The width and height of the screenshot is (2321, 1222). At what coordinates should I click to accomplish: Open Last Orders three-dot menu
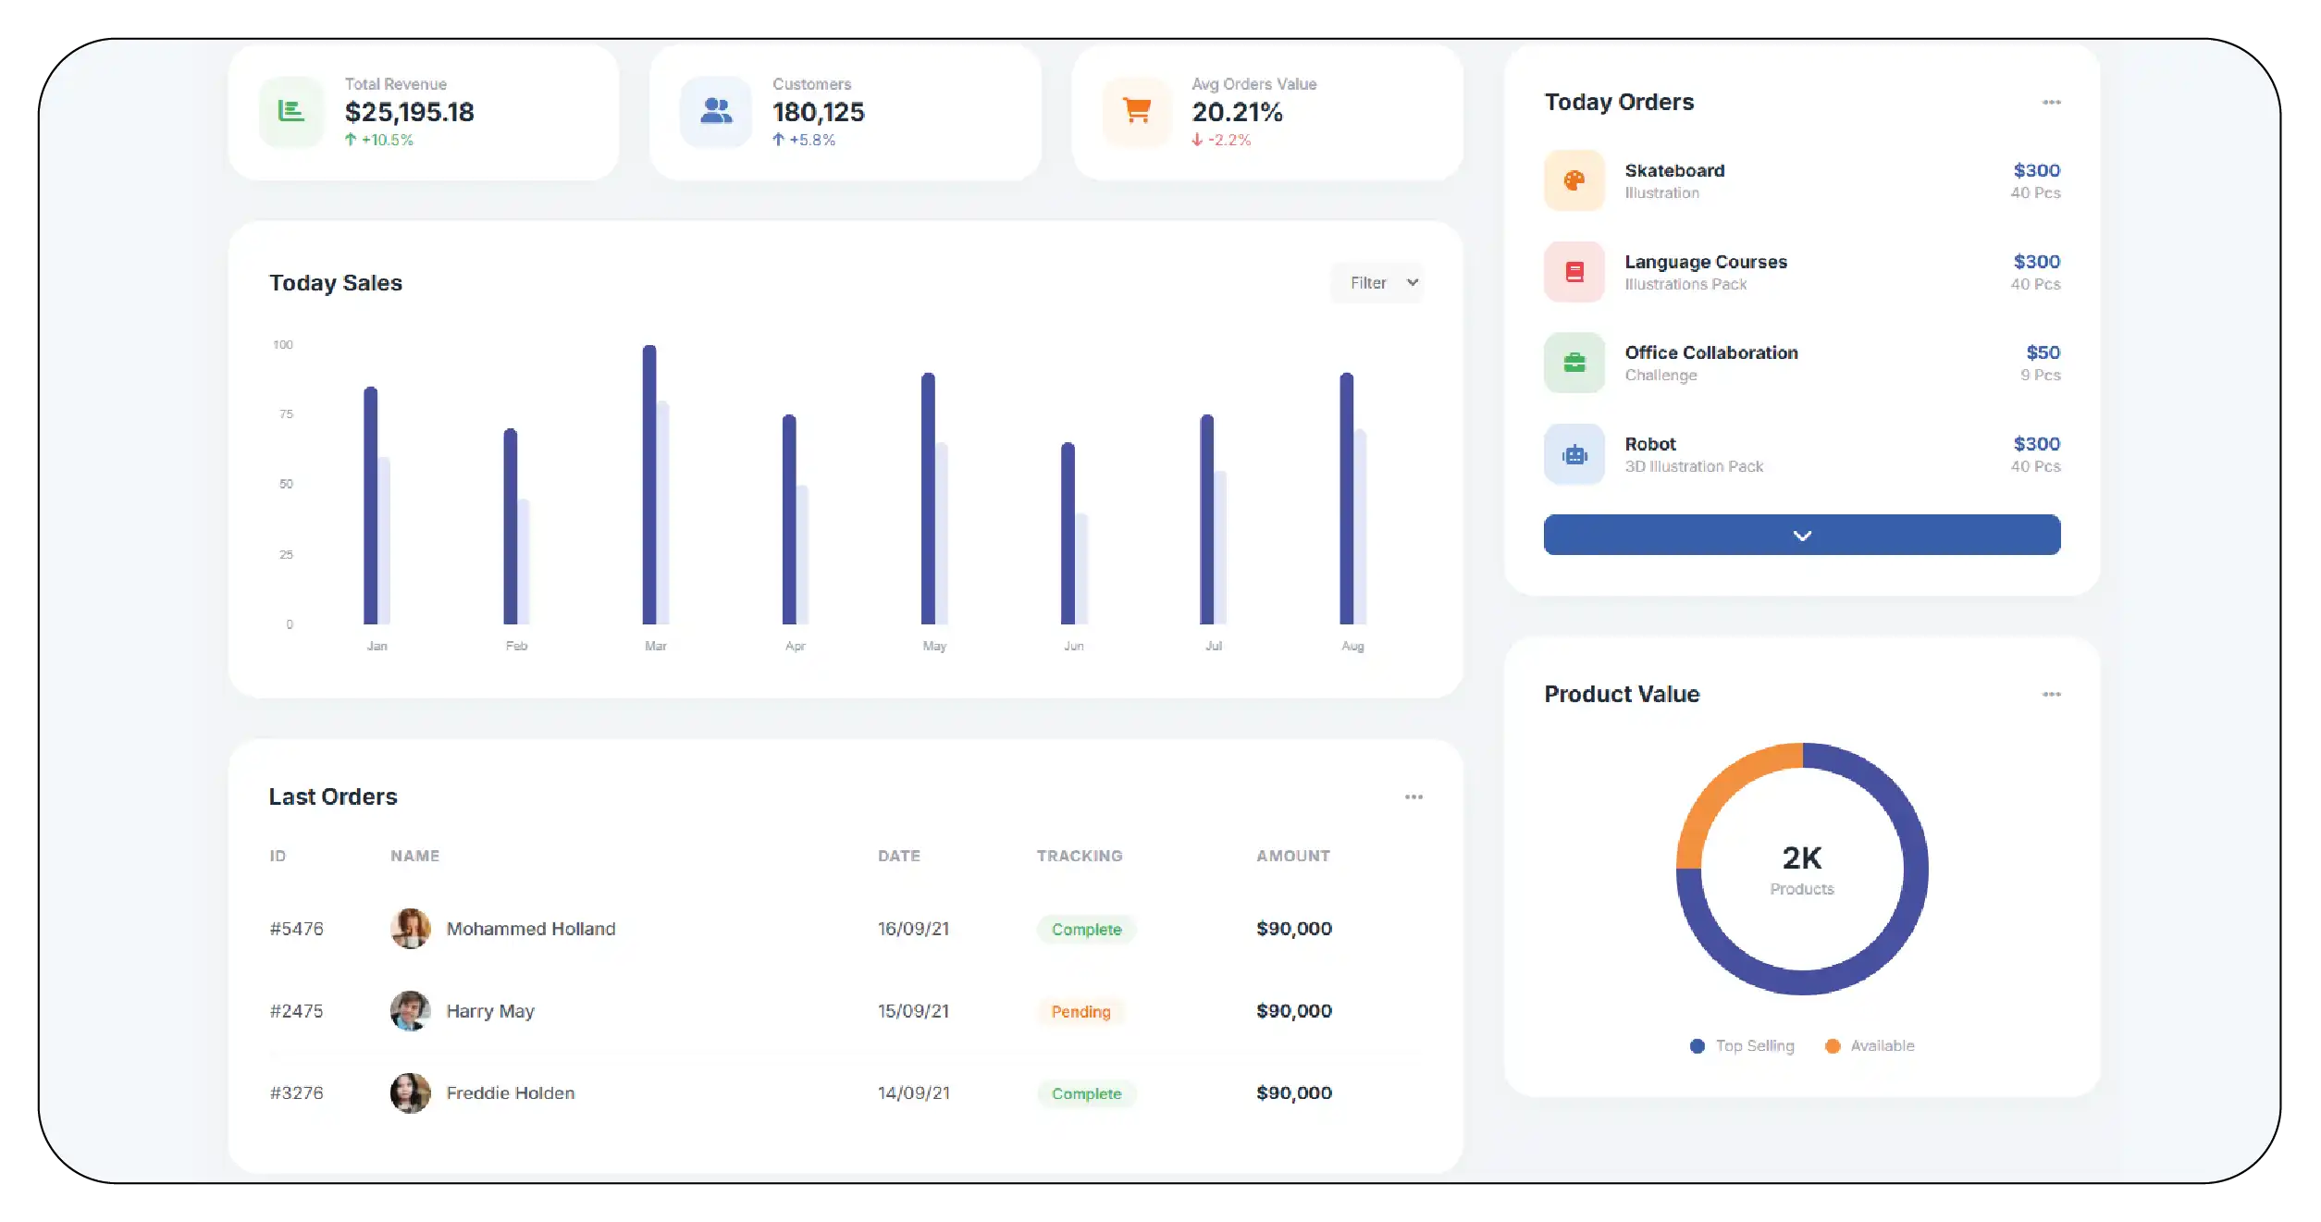(x=1414, y=797)
